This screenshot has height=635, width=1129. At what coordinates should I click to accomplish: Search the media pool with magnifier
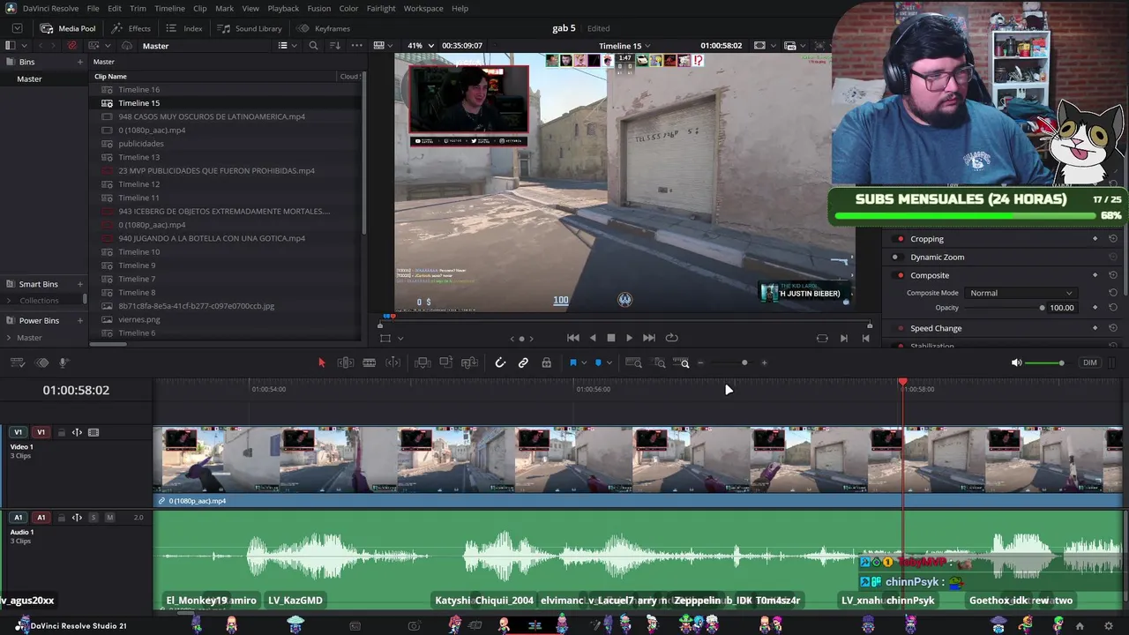click(313, 46)
